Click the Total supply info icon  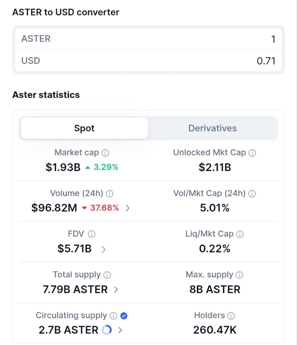click(107, 275)
